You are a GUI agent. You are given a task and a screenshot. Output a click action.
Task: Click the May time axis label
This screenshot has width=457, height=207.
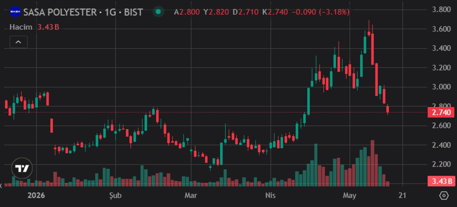click(x=349, y=196)
